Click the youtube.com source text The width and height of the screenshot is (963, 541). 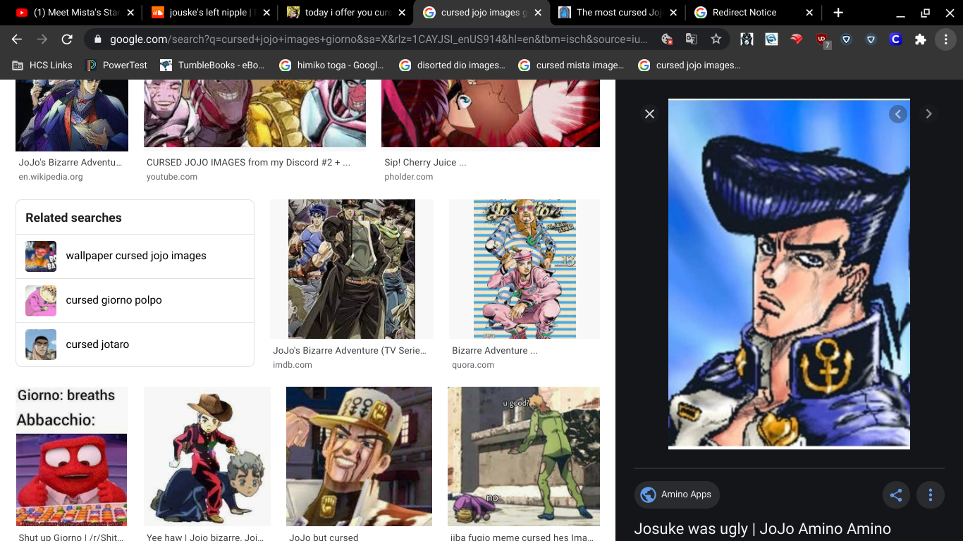point(172,177)
